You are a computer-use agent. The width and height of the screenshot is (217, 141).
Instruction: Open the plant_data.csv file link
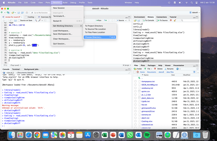pyautogui.click(x=148, y=98)
